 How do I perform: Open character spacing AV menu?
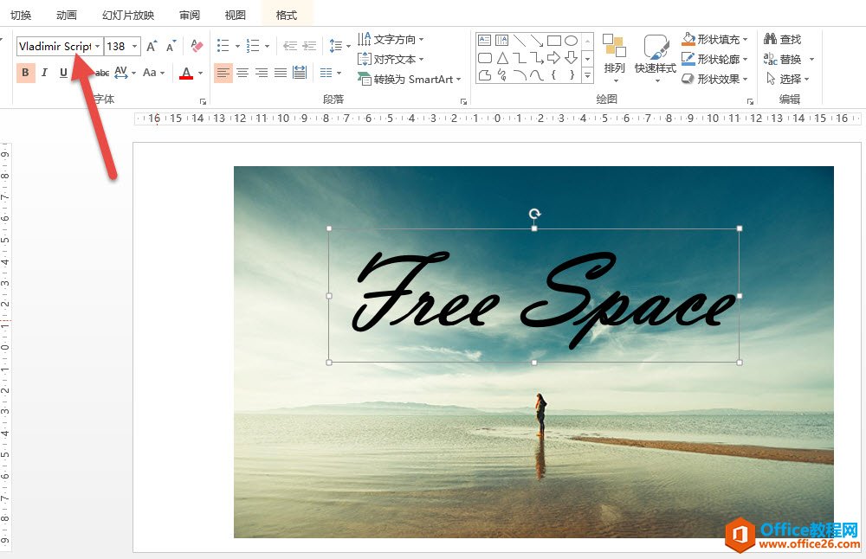[125, 73]
